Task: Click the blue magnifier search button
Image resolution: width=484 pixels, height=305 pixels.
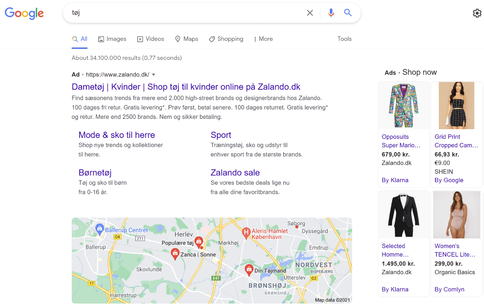Action: click(348, 13)
